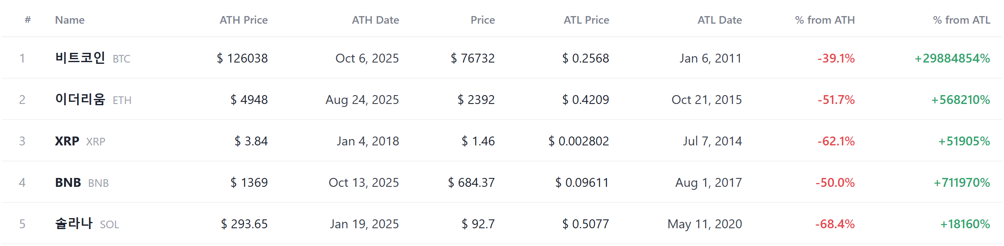Open the BNB coin page link

coord(68,182)
